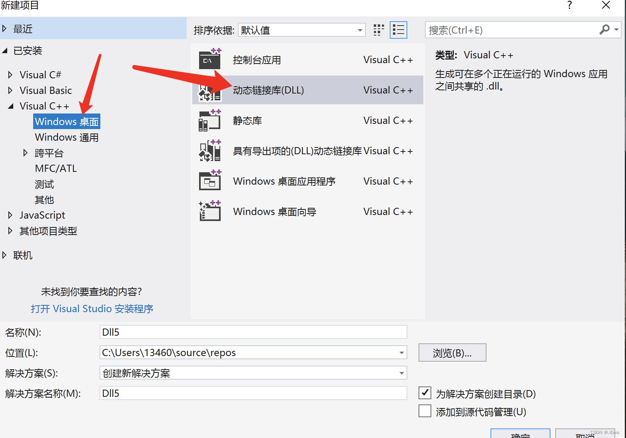Click the 浏览(B)... browse button
The image size is (626, 438).
[452, 352]
